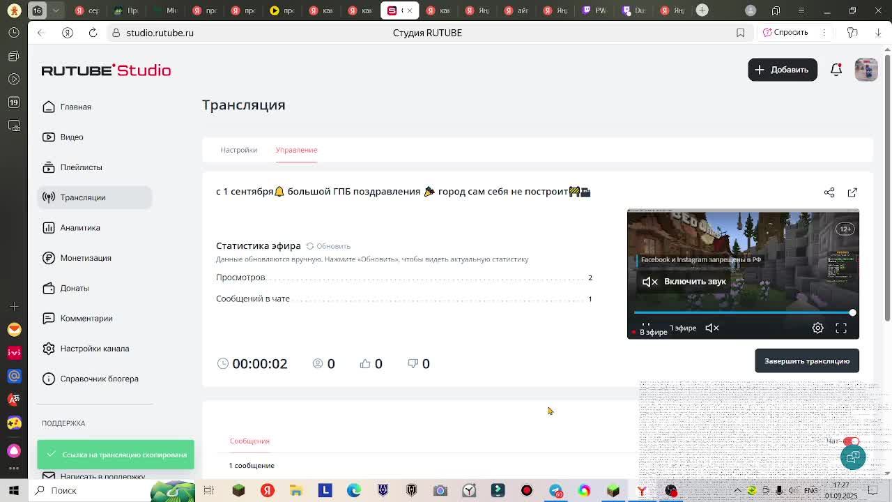The width and height of the screenshot is (892, 502).
Task: Open the support chat bubble button
Action: click(x=853, y=457)
